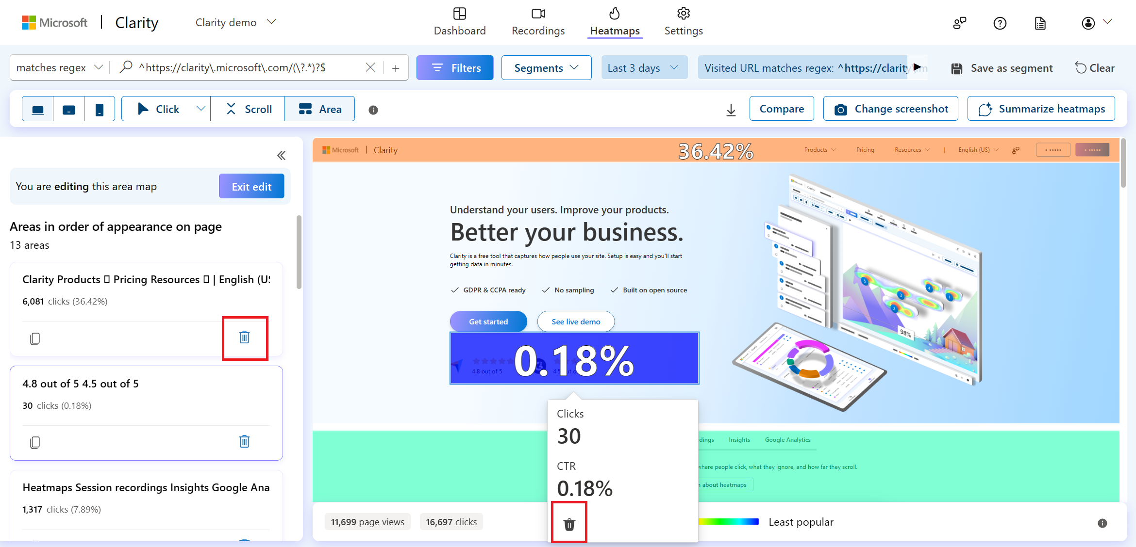The height and width of the screenshot is (547, 1136).
Task: Click the 16,697 clicks badge
Action: [451, 522]
